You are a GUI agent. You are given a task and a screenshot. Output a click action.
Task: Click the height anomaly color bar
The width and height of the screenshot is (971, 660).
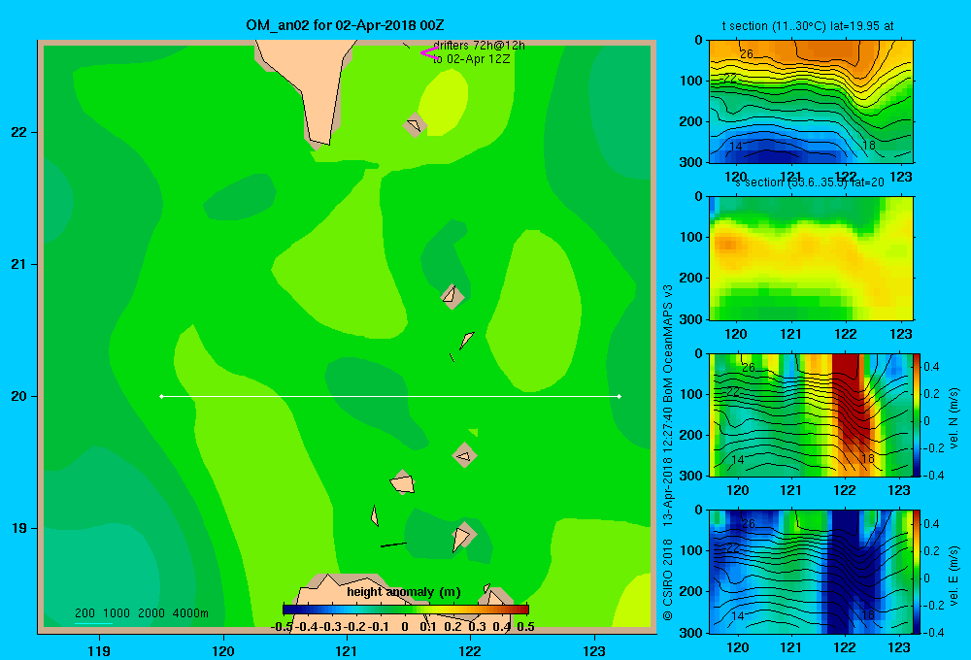406,610
